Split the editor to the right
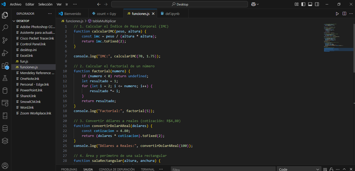355x171 pixels. coord(344,14)
